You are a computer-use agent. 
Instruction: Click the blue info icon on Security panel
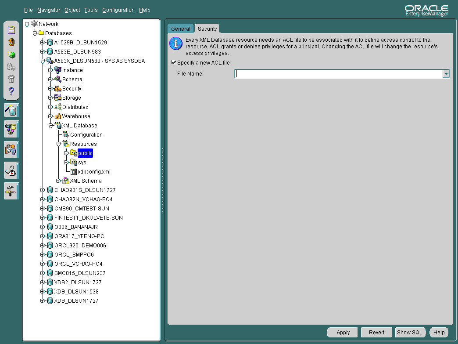(175, 43)
